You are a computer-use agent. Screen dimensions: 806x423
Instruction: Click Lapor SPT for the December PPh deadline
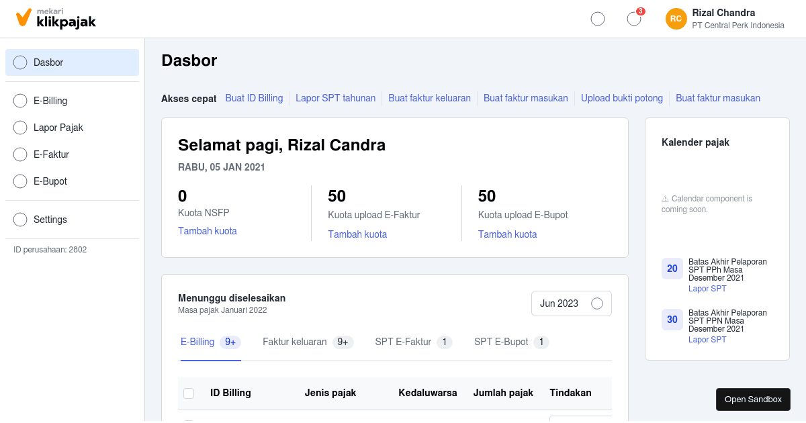coord(707,288)
